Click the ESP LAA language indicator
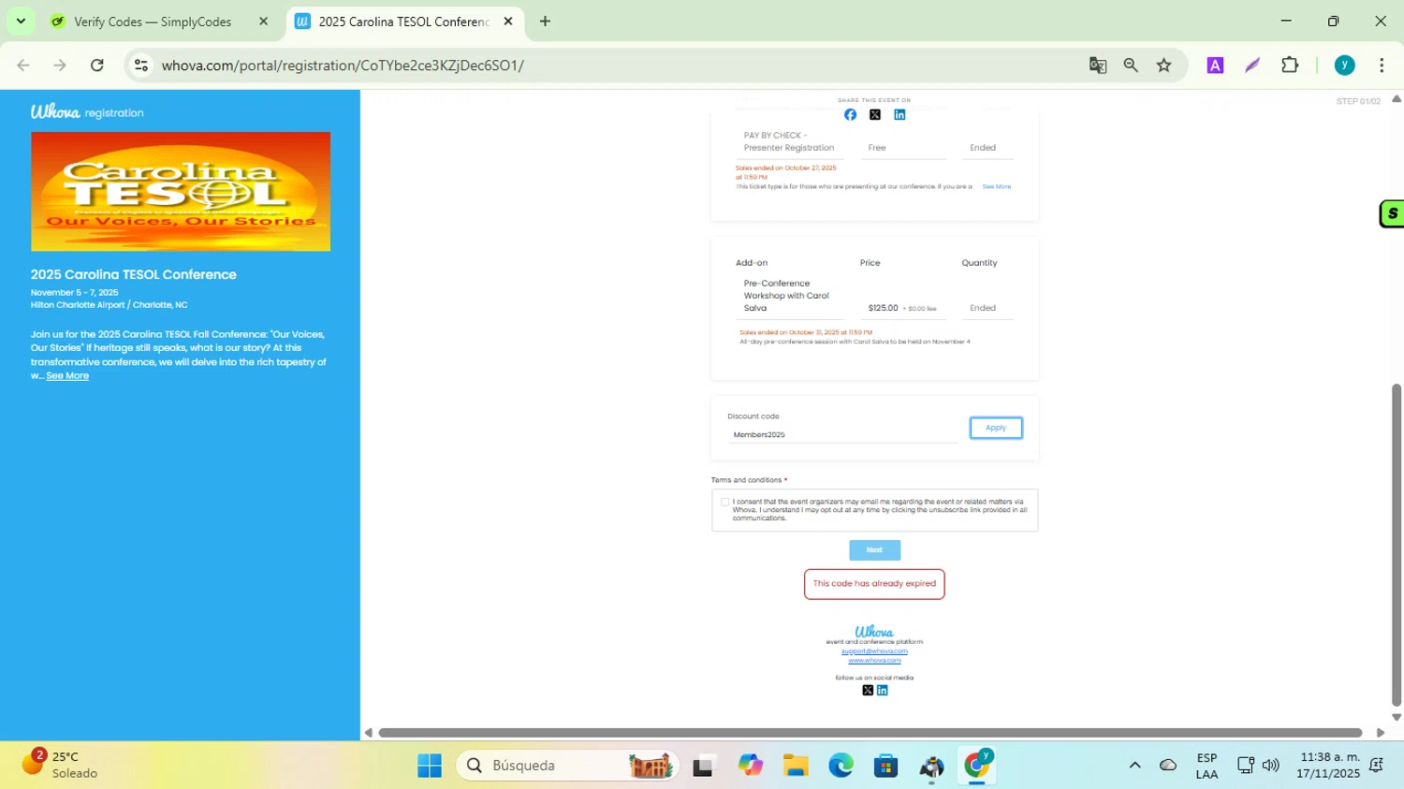The height and width of the screenshot is (789, 1404). point(1207,766)
